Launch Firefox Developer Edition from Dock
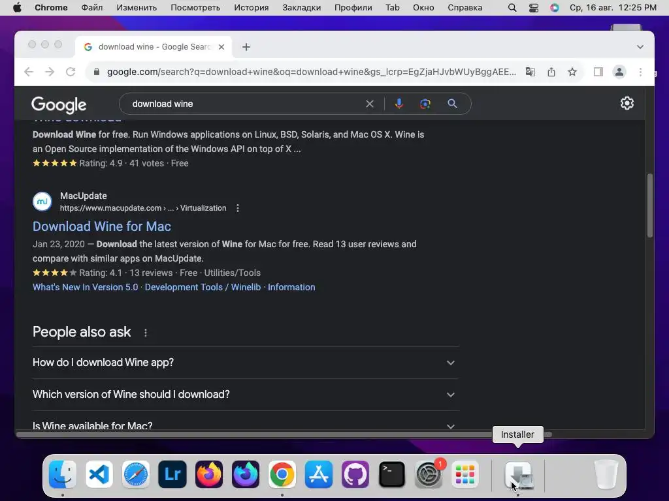The width and height of the screenshot is (669, 501). [x=246, y=474]
